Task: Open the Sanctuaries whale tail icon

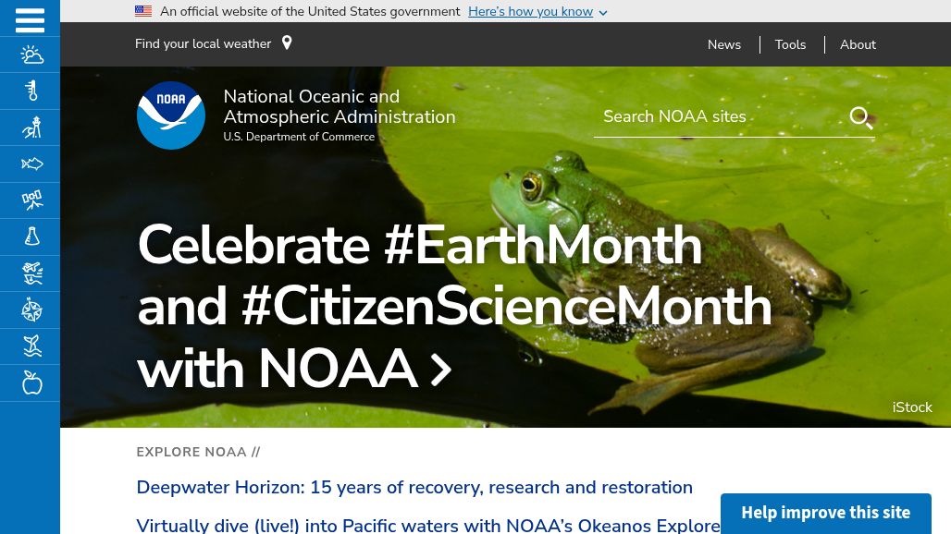Action: click(x=31, y=346)
